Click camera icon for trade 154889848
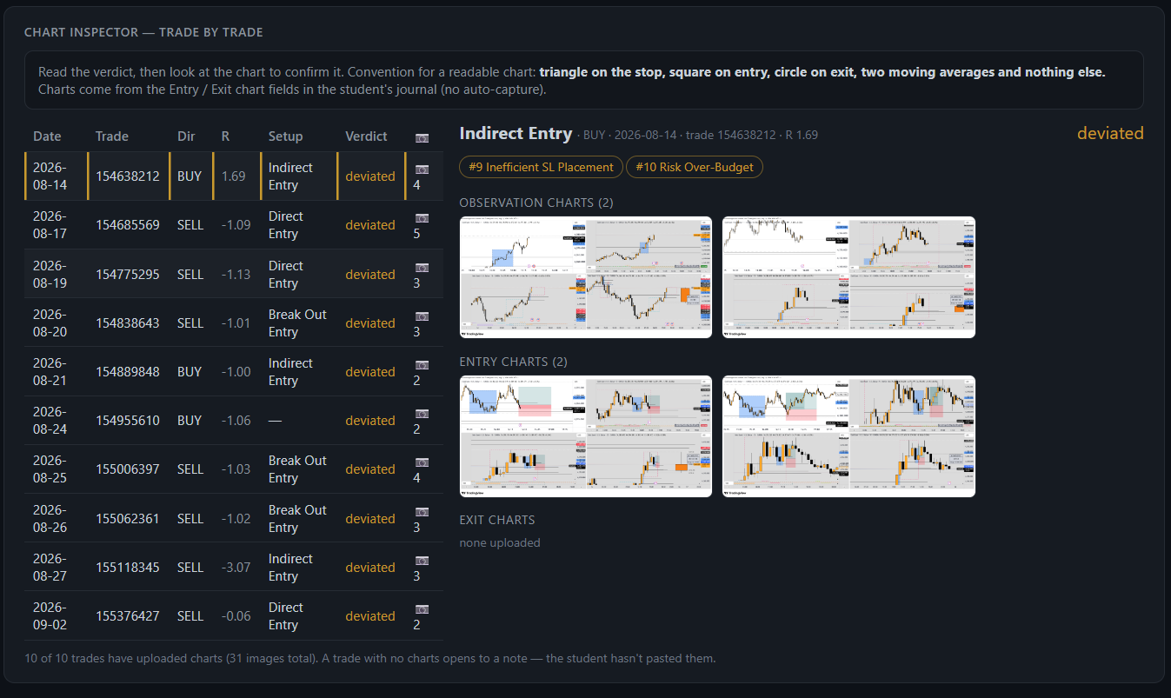 click(x=422, y=364)
